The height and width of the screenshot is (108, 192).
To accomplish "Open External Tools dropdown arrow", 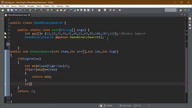I will tap(44, 10).
